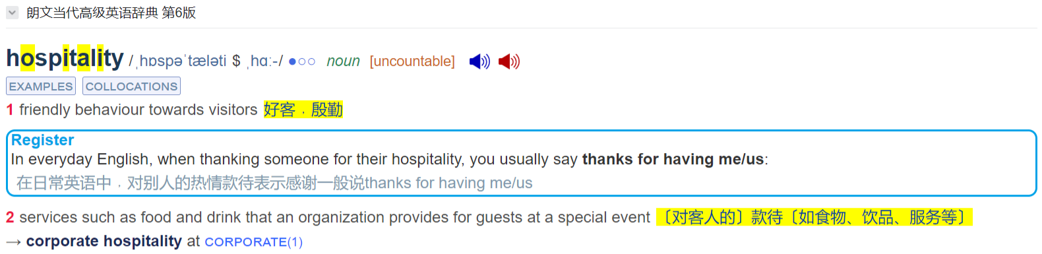Click the Chinese register note translation

[274, 183]
